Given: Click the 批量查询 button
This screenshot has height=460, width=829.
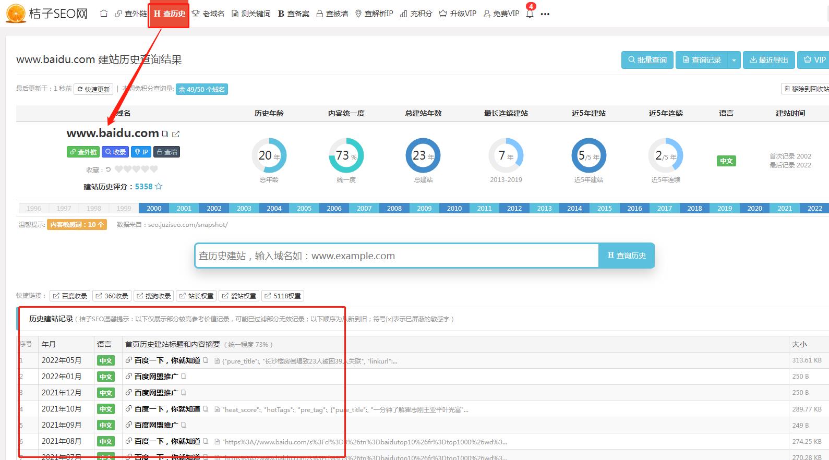Looking at the screenshot, I should [x=647, y=60].
